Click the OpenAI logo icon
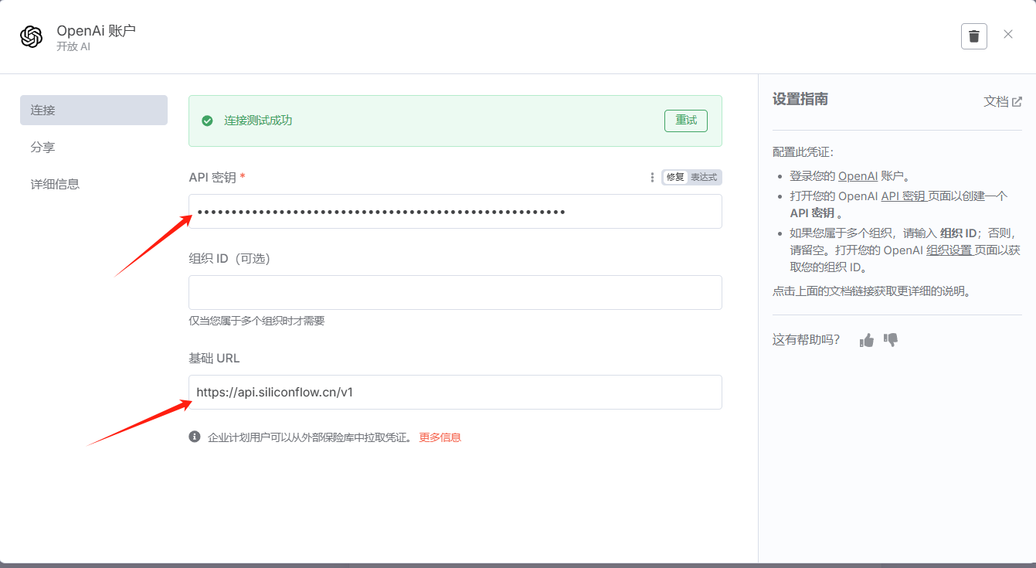 (x=32, y=37)
